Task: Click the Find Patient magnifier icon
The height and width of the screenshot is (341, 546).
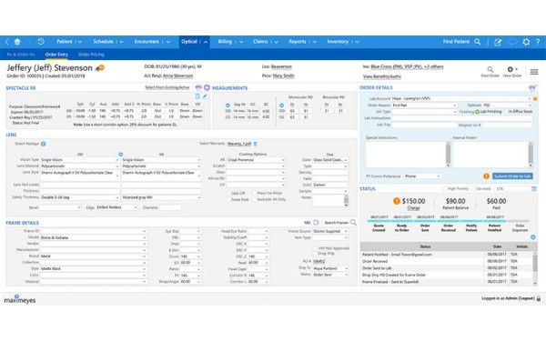Action: point(478,42)
